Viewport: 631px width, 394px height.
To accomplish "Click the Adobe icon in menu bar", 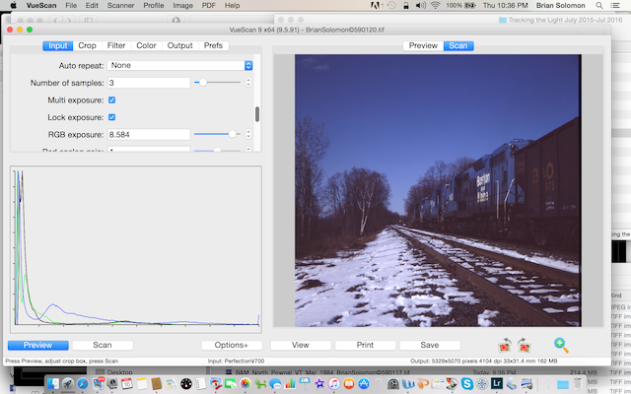I will [x=375, y=5].
